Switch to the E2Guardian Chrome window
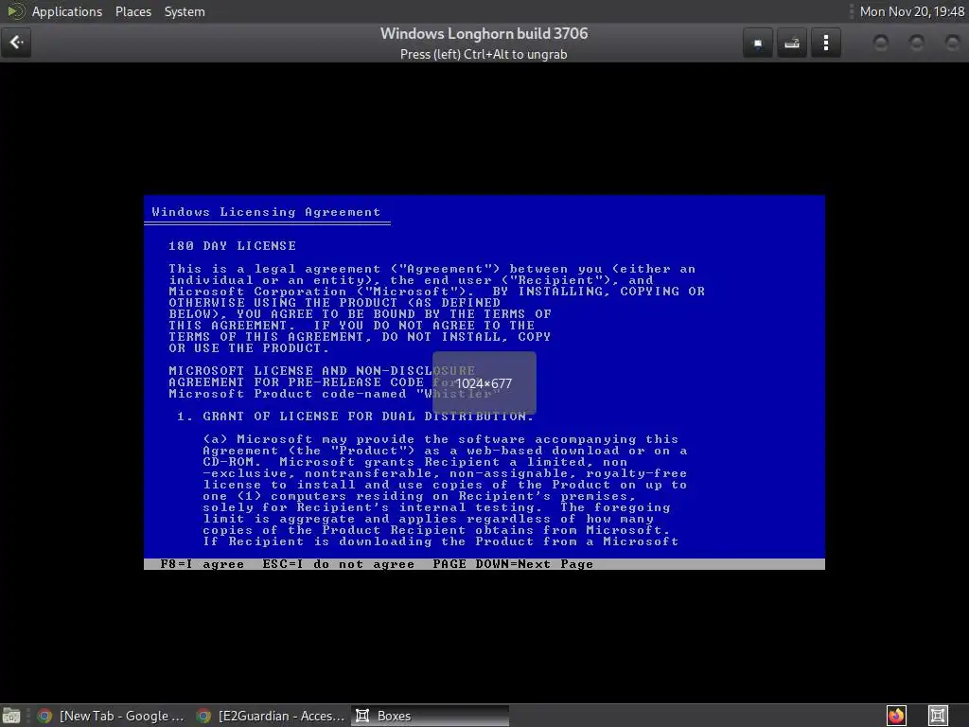 [x=271, y=716]
